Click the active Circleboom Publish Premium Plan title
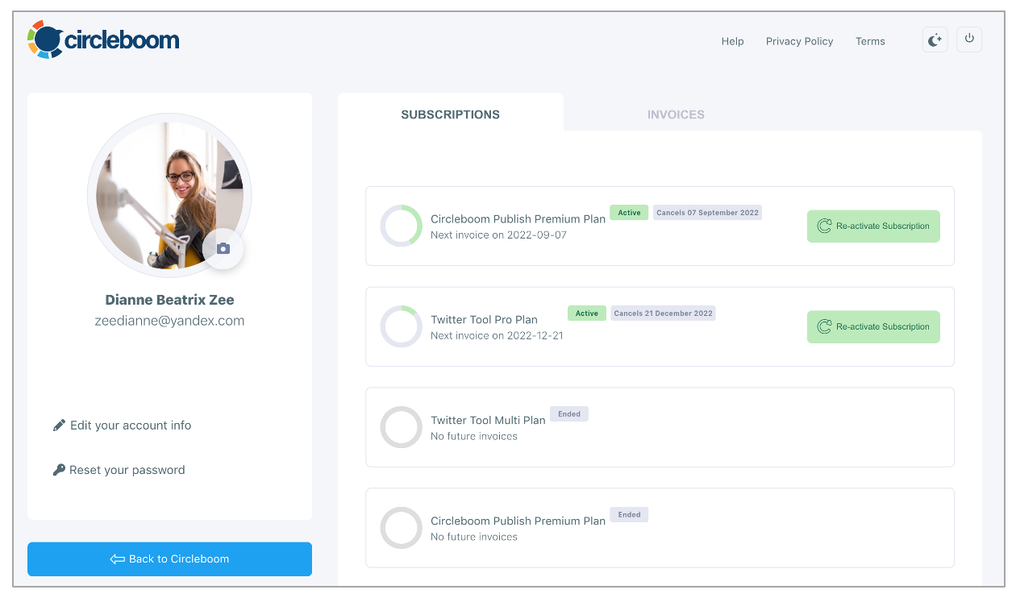 [x=518, y=218]
